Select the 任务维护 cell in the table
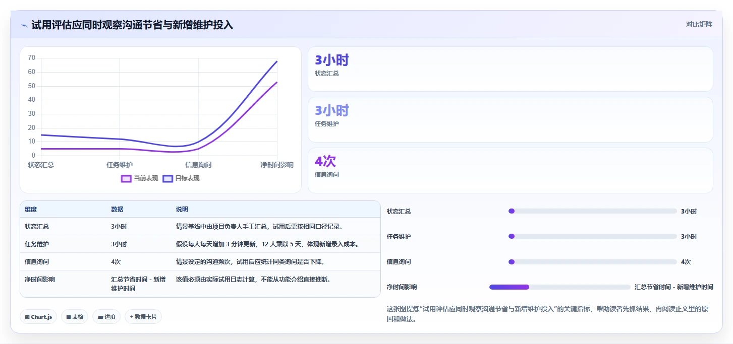The width and height of the screenshot is (733, 344). point(37,244)
